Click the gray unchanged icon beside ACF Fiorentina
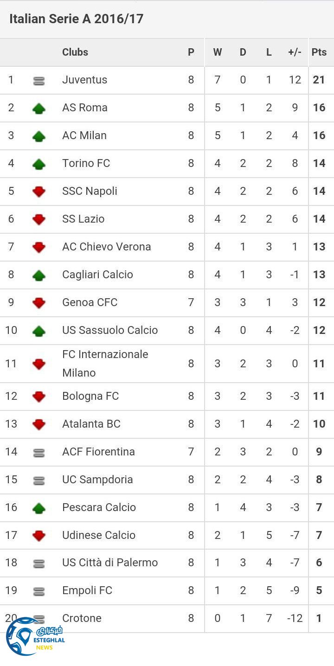Screen dimensions: 334x666 pyautogui.click(x=39, y=453)
